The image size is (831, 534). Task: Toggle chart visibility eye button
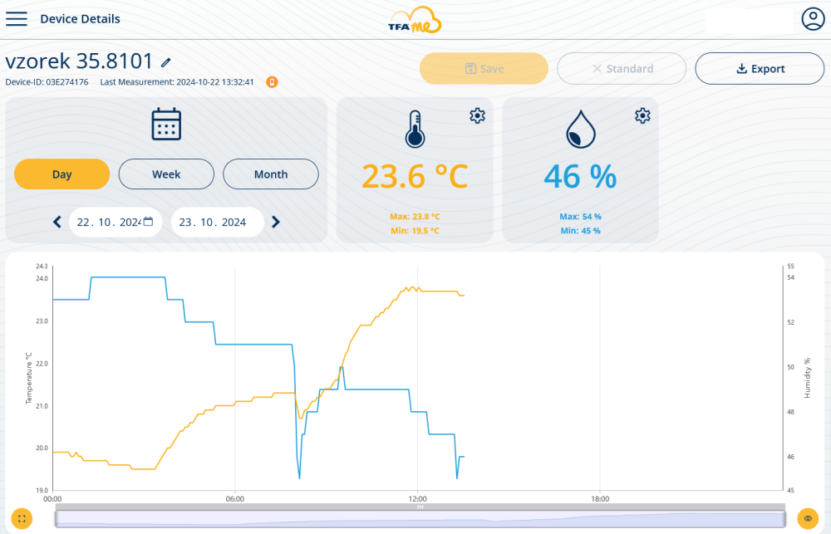pyautogui.click(x=808, y=518)
